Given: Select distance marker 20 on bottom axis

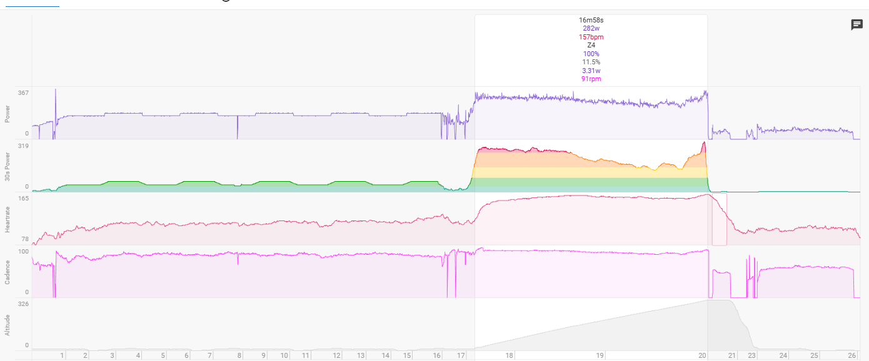Looking at the screenshot, I should coord(703,355).
